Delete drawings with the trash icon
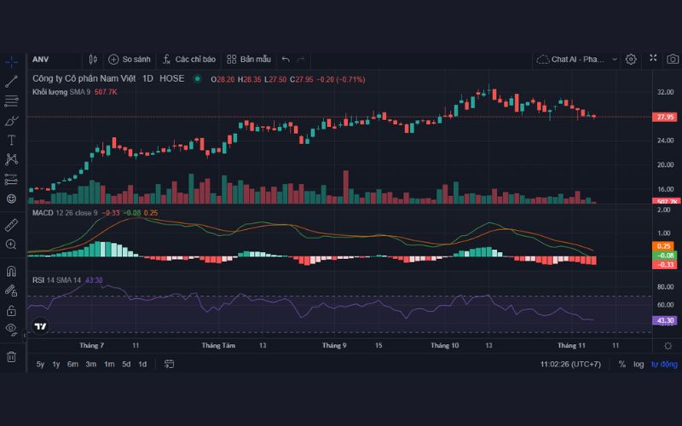682x426 pixels. pyautogui.click(x=12, y=356)
